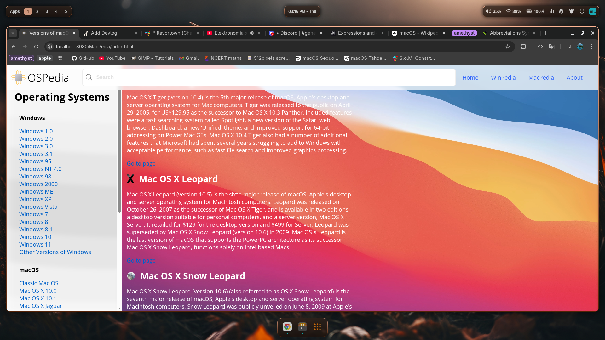Reload the page using the refresh icon
This screenshot has height=340, width=605.
click(x=36, y=47)
